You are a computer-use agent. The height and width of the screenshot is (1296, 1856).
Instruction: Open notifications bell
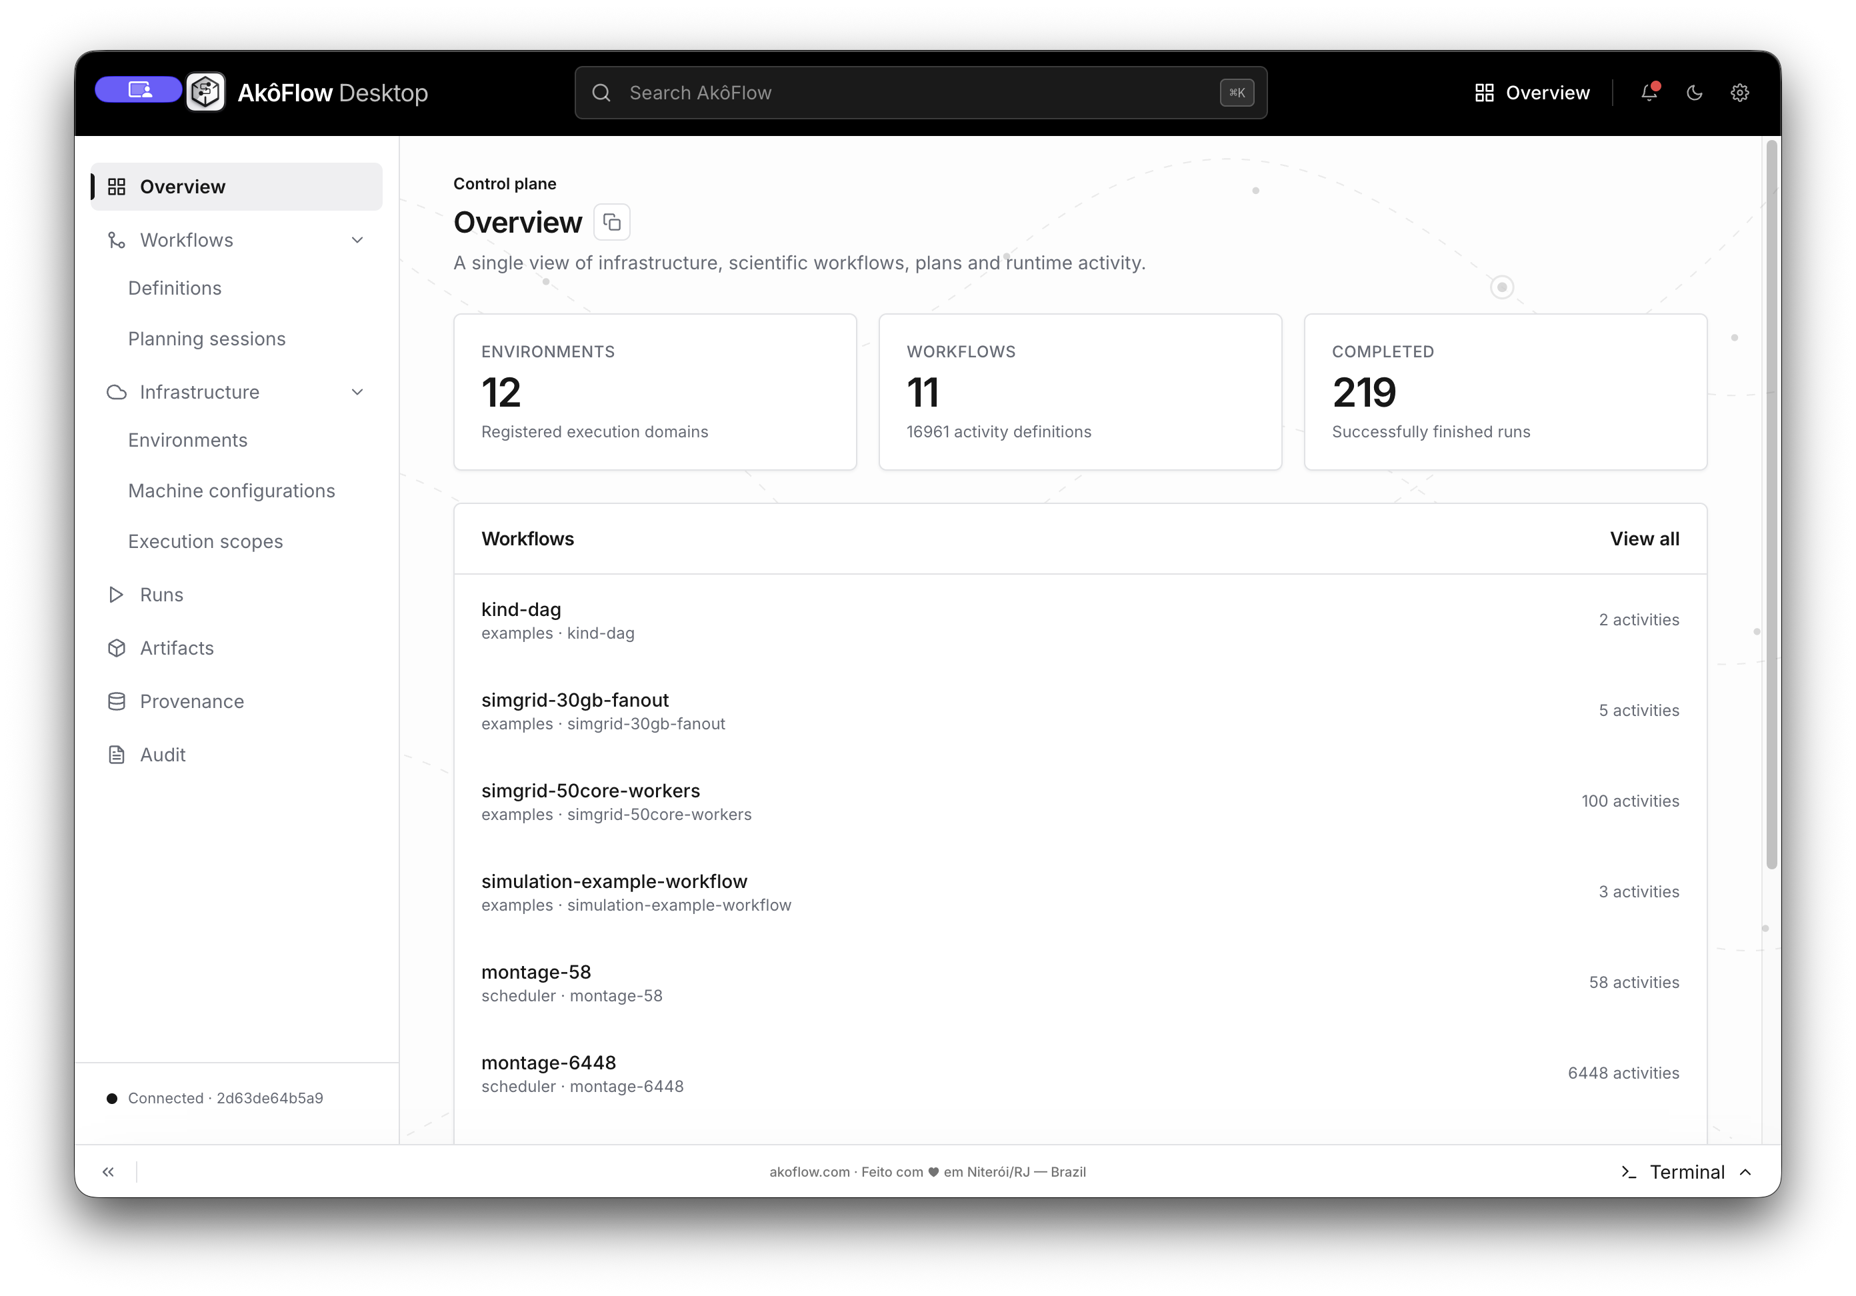tap(1649, 92)
